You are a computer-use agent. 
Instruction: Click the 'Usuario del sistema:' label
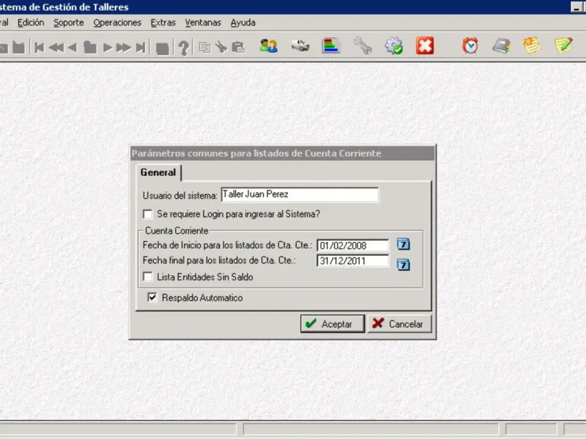click(x=179, y=196)
